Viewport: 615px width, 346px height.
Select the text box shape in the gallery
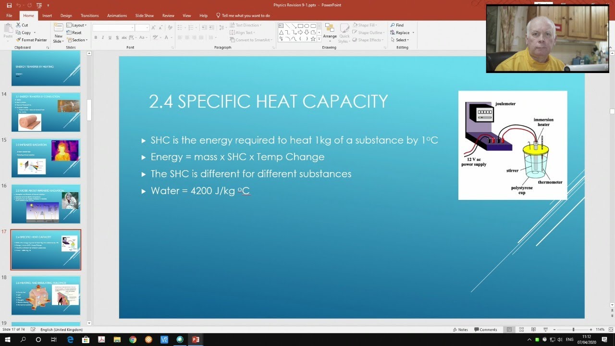pos(282,26)
